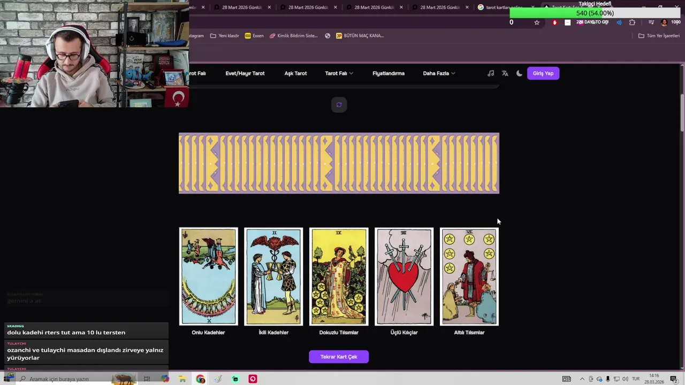
Task: Toggle dark mode with moon icon
Action: tap(519, 73)
